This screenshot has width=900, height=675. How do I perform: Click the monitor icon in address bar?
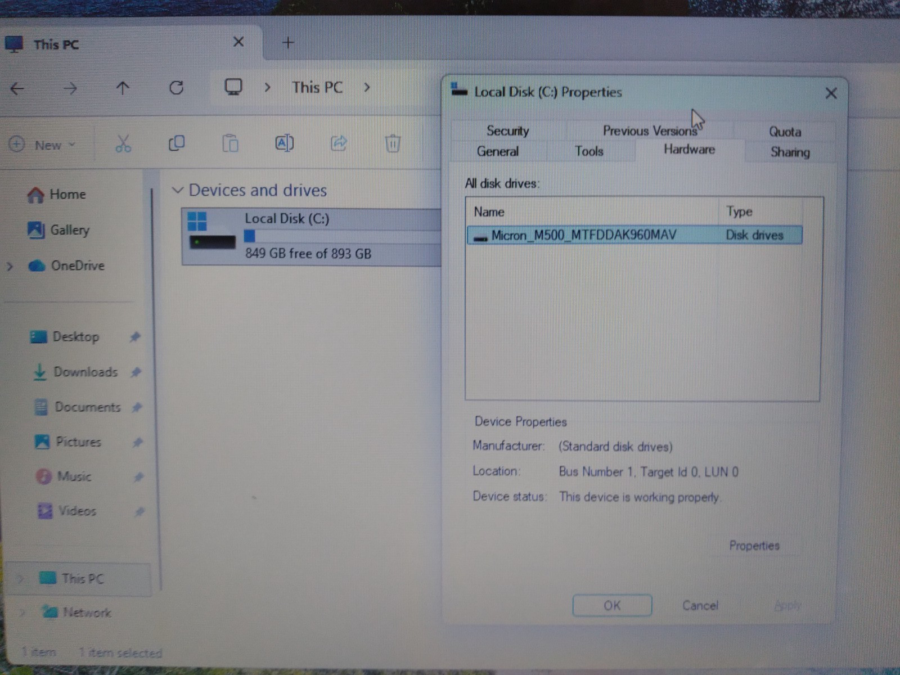coord(233,87)
